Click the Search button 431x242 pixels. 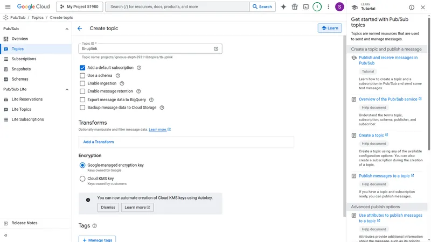pos(262,7)
